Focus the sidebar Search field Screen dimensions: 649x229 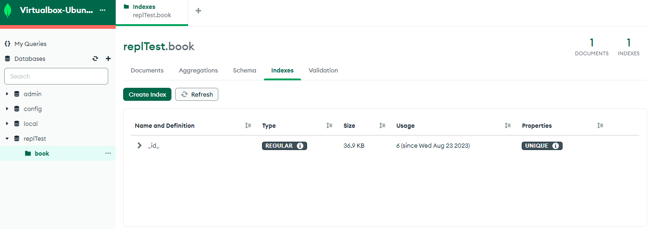click(x=56, y=76)
